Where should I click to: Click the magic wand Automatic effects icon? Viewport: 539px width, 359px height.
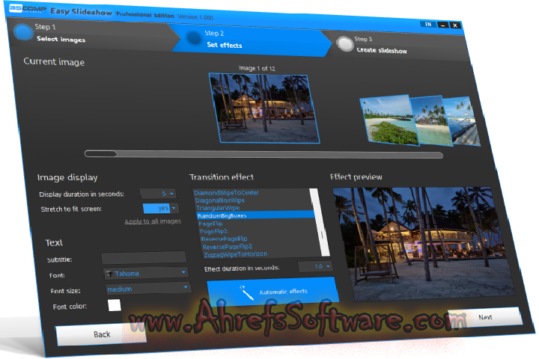pyautogui.click(x=243, y=288)
